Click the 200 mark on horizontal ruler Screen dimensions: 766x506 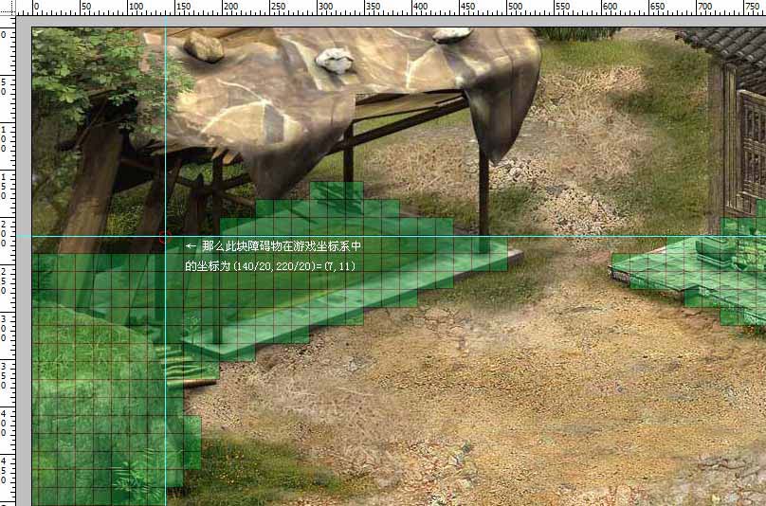coord(230,7)
